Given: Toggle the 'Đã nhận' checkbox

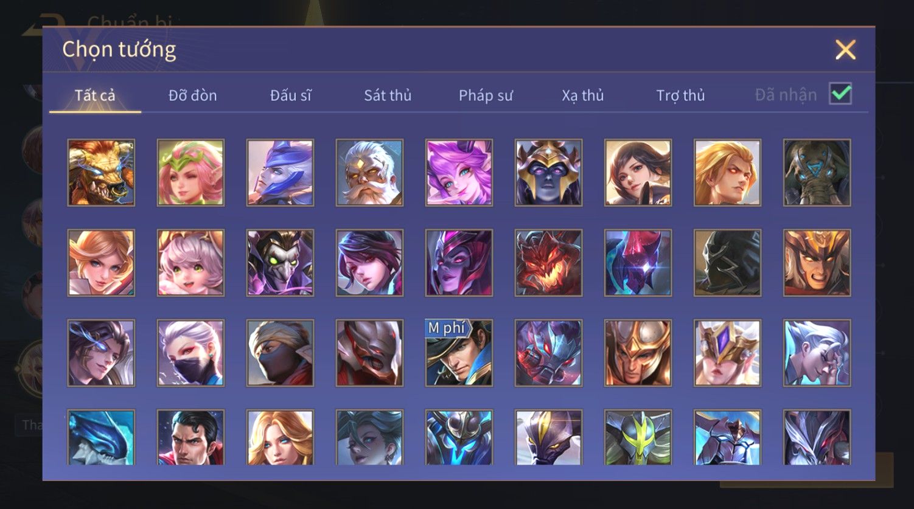Looking at the screenshot, I should (x=840, y=94).
